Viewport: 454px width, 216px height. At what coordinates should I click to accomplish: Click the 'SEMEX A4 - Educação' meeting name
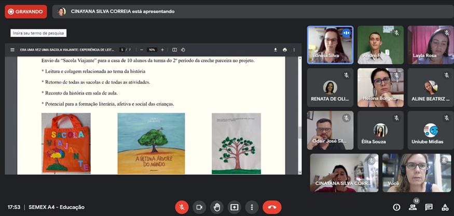(57, 207)
